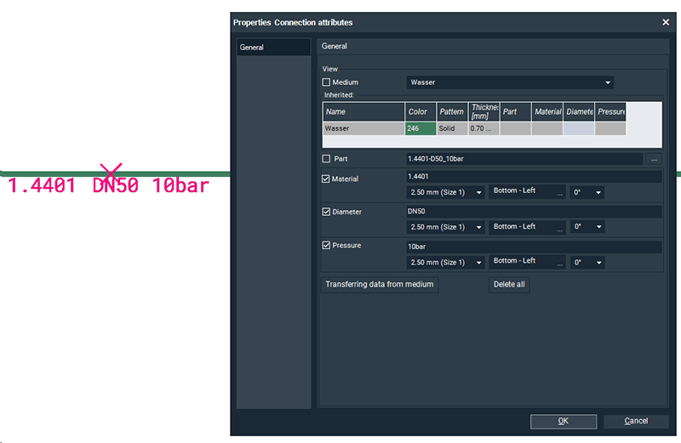The height and width of the screenshot is (443, 681).
Task: Click the Part browse ellipsis button
Action: (x=654, y=159)
